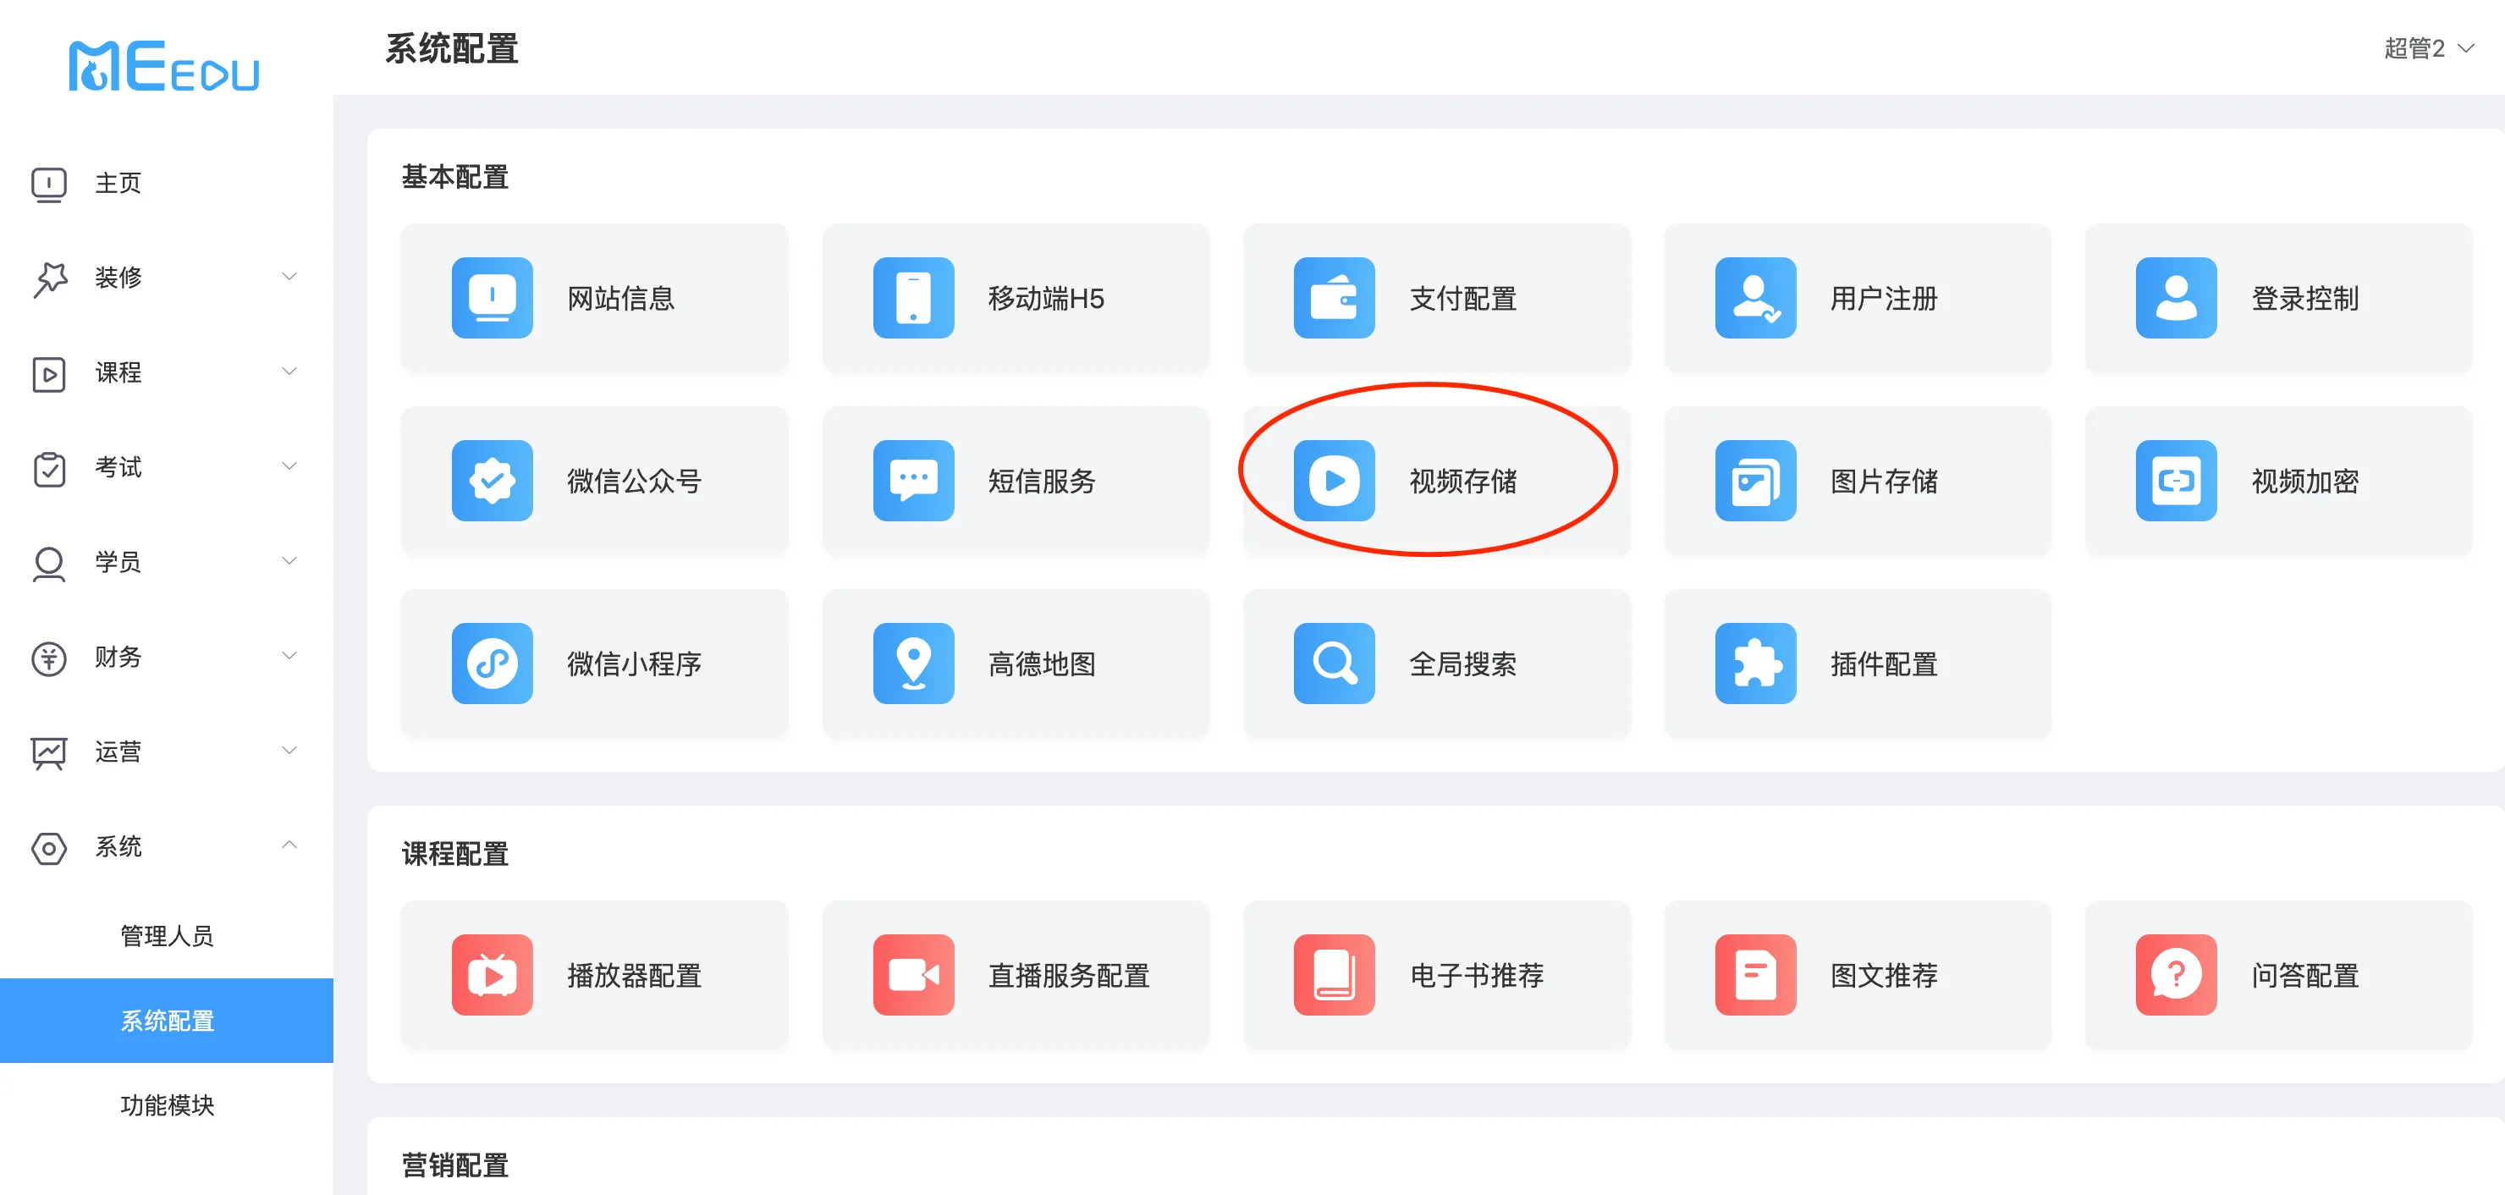Click the 高德地图 card label
2505x1195 pixels.
[1042, 664]
